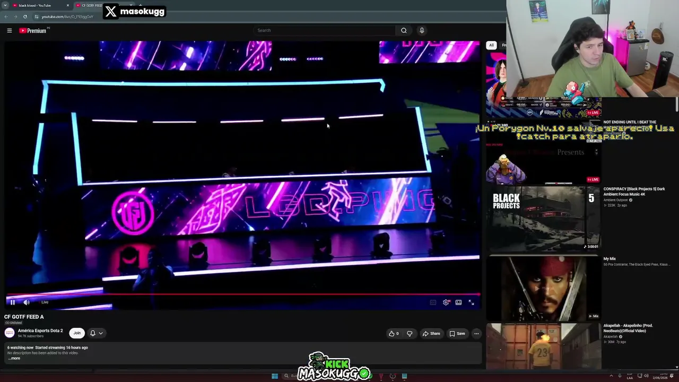679x382 pixels.
Task: Save the video to a playlist
Action: click(x=457, y=334)
